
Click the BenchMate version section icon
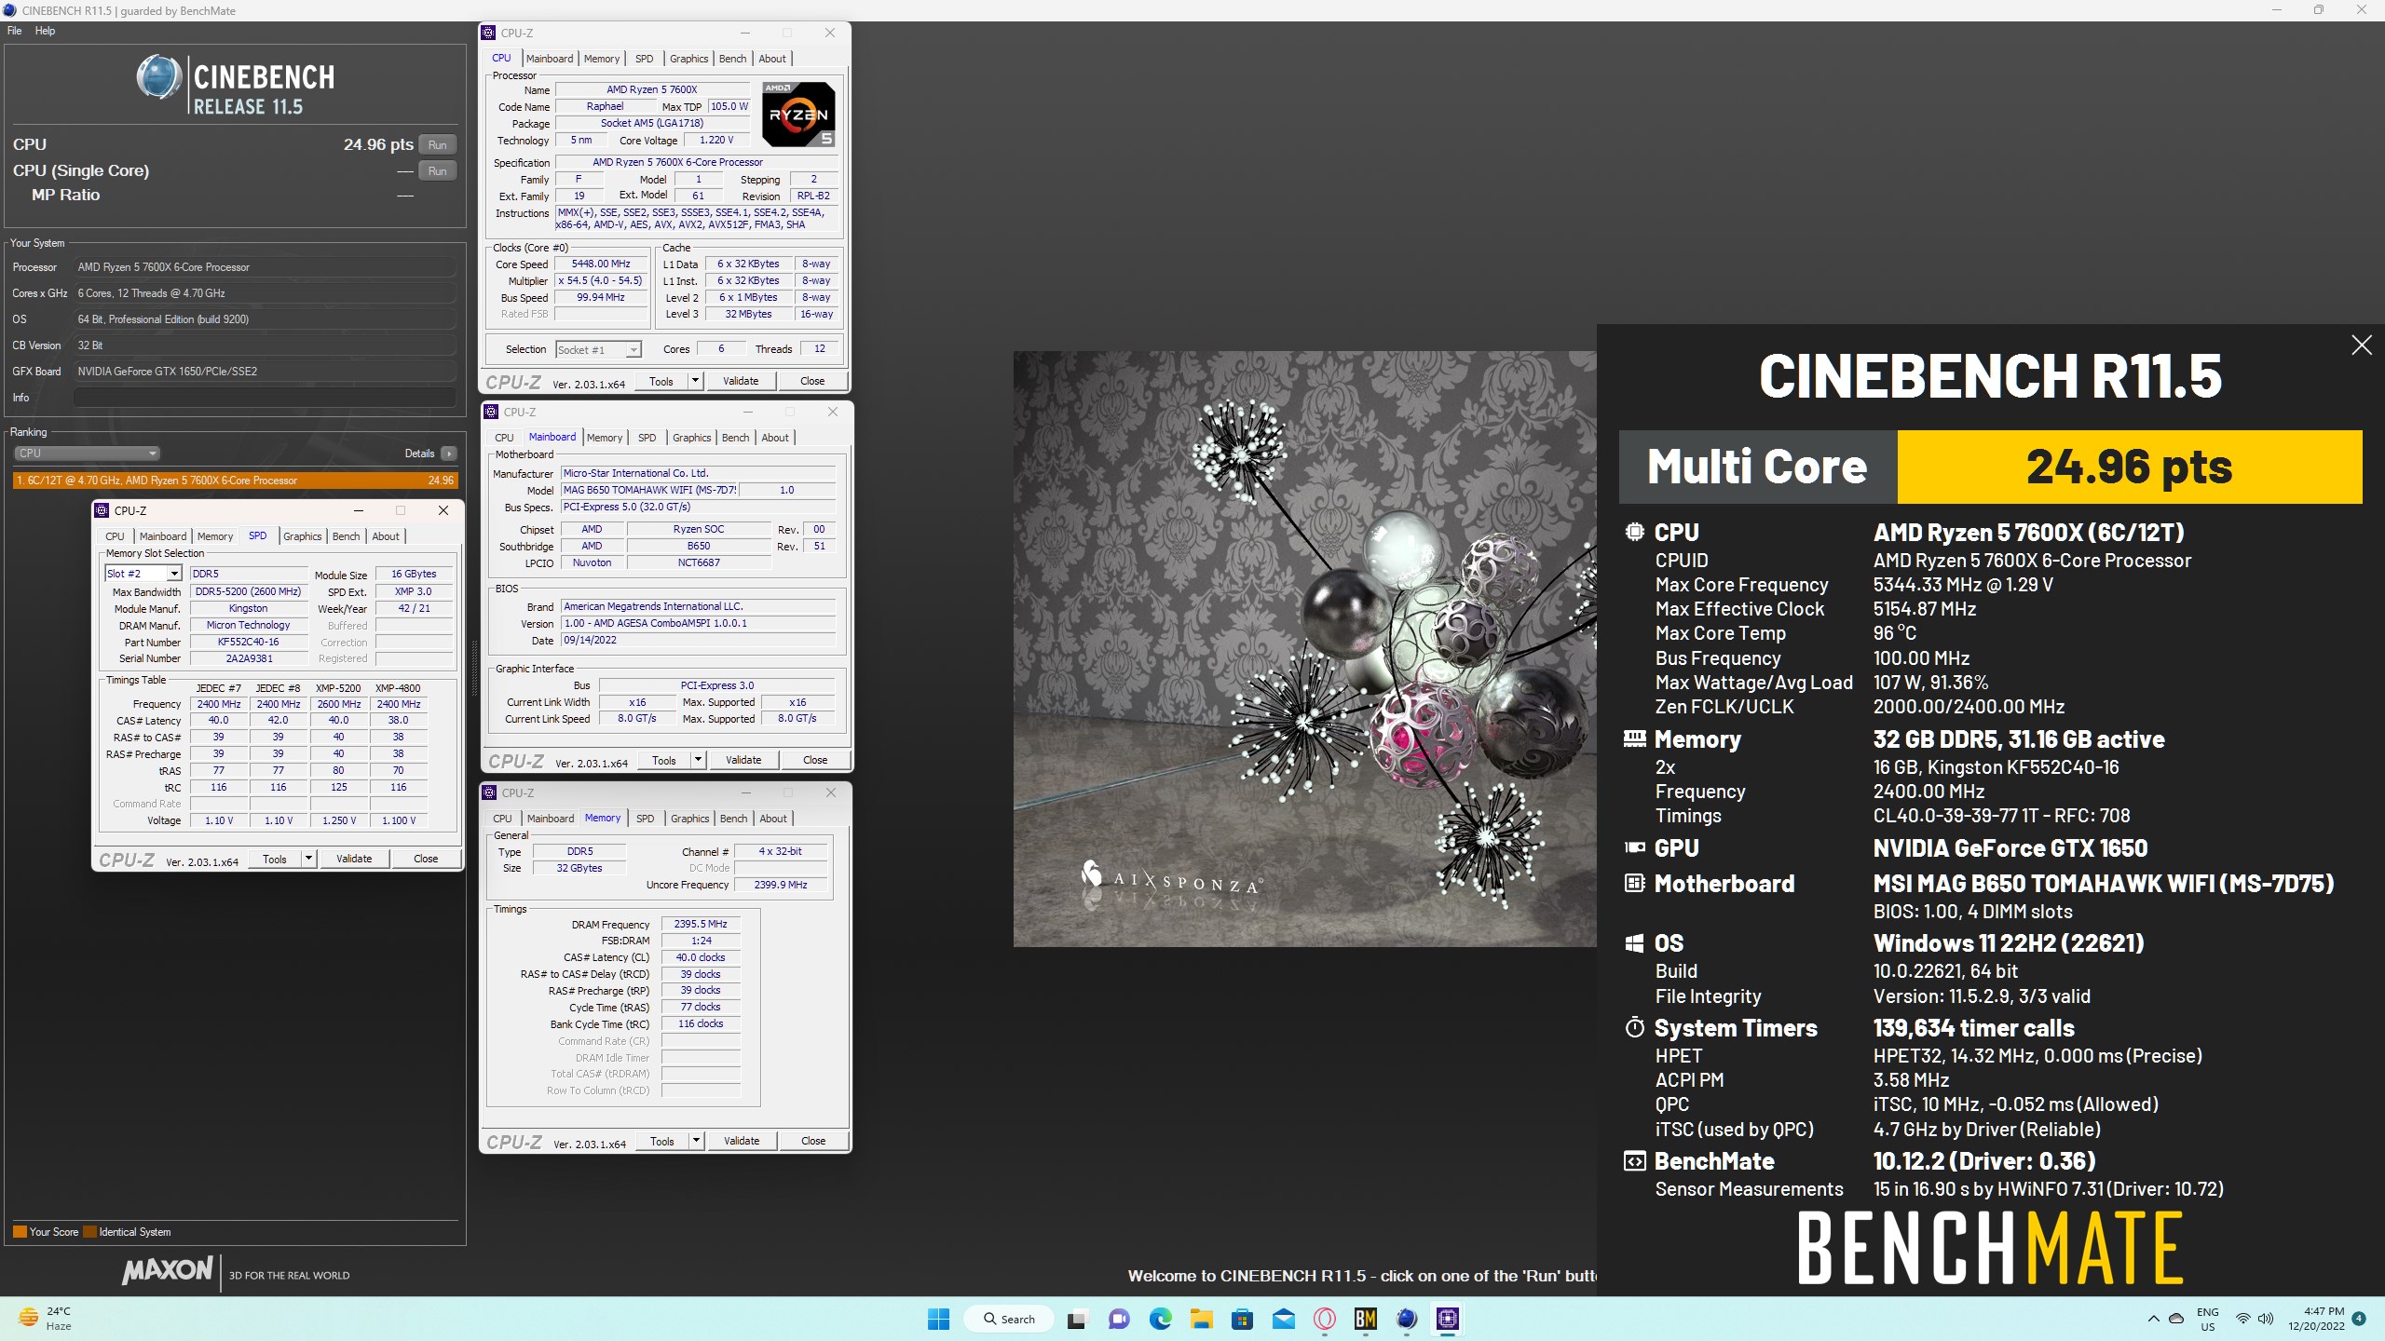1634,1161
